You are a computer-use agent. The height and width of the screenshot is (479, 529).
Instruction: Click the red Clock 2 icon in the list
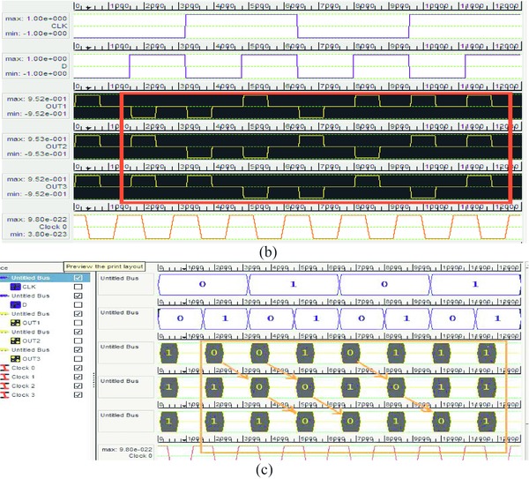[4, 385]
